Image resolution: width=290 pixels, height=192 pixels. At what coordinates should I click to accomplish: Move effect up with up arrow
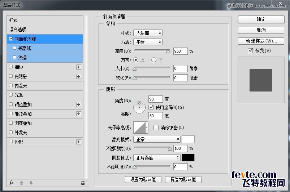[21, 183]
